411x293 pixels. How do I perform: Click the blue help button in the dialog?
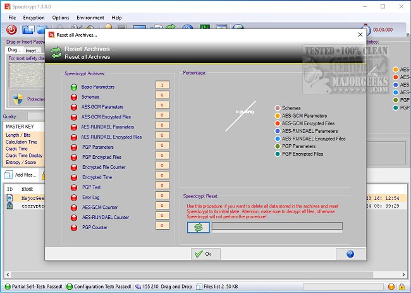tap(350, 254)
